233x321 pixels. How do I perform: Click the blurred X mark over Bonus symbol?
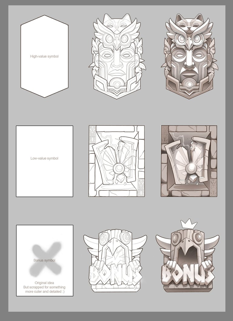[46, 259]
